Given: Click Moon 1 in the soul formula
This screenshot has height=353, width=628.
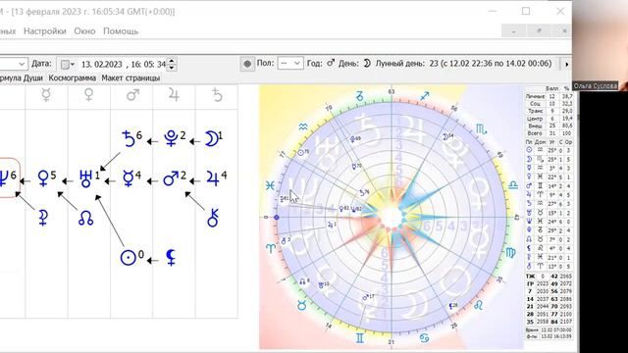Looking at the screenshot, I should click(x=214, y=138).
